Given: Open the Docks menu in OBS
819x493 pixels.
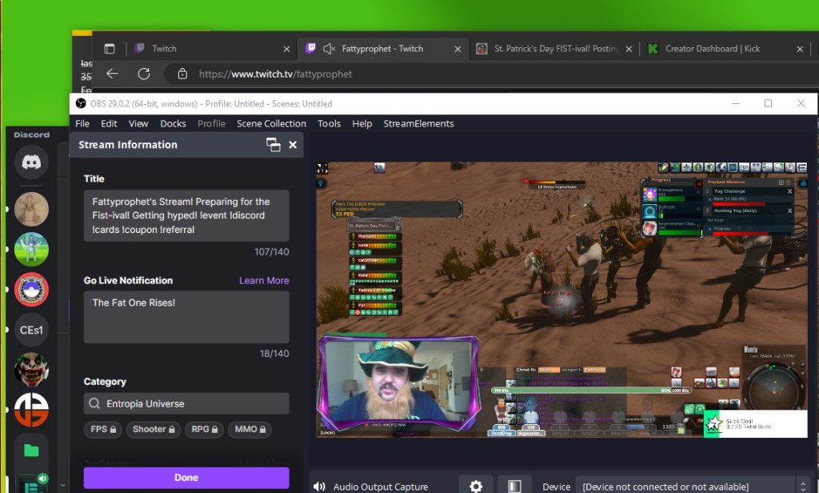Looking at the screenshot, I should [173, 124].
